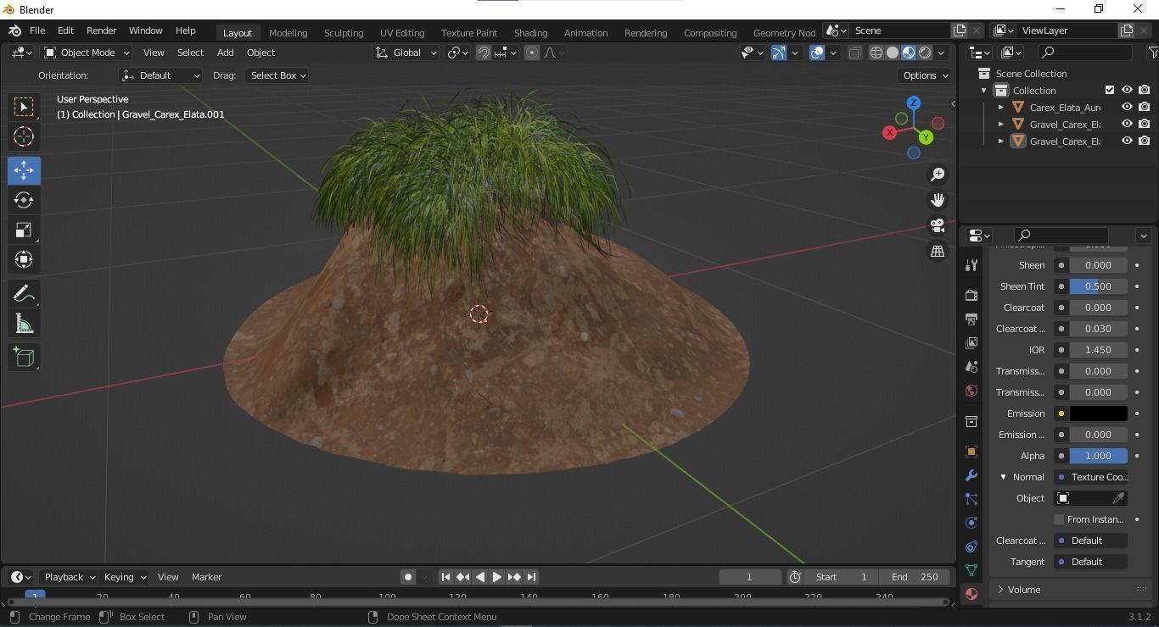
Task: Open the Tool properties tab
Action: click(971, 265)
